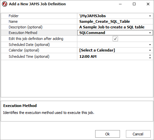Viewport: 154px width, 140px height.
Task: Select the Calendar (optional) label
Action: (24, 50)
